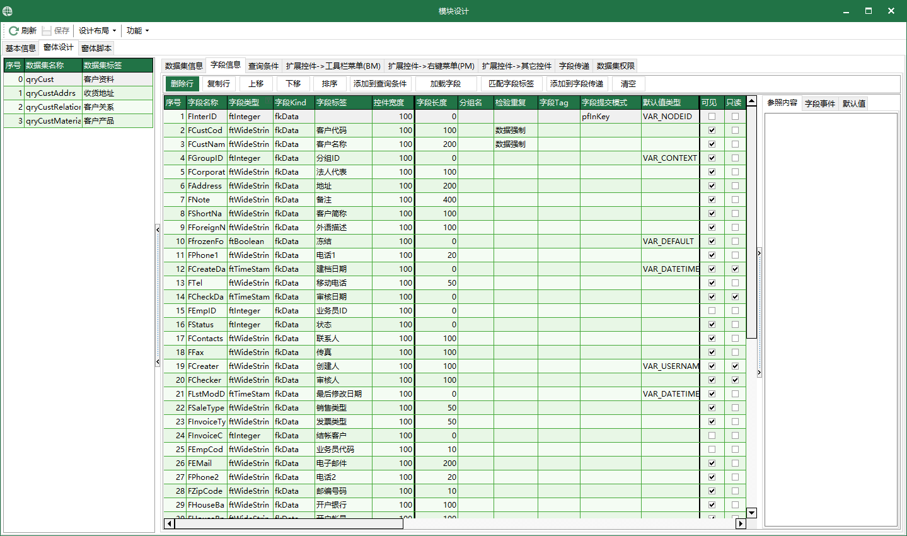907x536 pixels.
Task: Switch to the 字段事件 tab
Action: (x=820, y=103)
